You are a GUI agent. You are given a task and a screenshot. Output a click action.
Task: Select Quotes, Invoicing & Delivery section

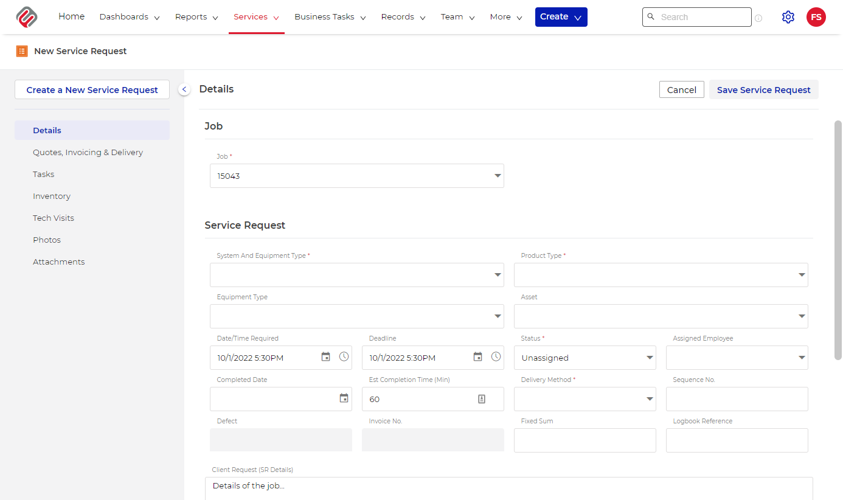92,152
